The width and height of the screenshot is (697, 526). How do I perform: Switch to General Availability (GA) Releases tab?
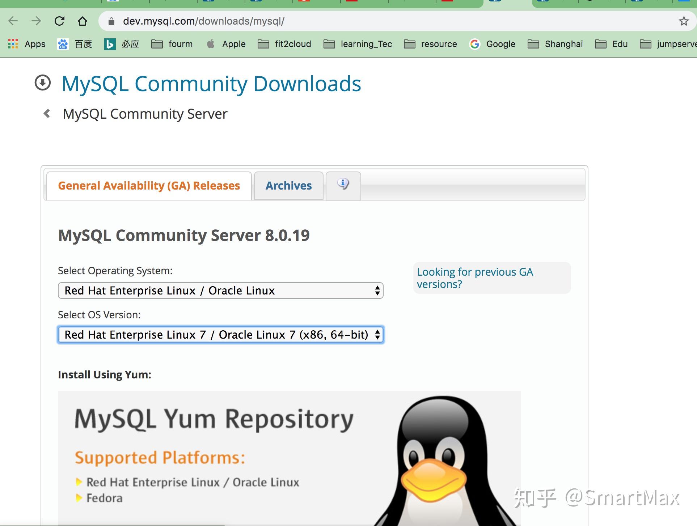[149, 186]
